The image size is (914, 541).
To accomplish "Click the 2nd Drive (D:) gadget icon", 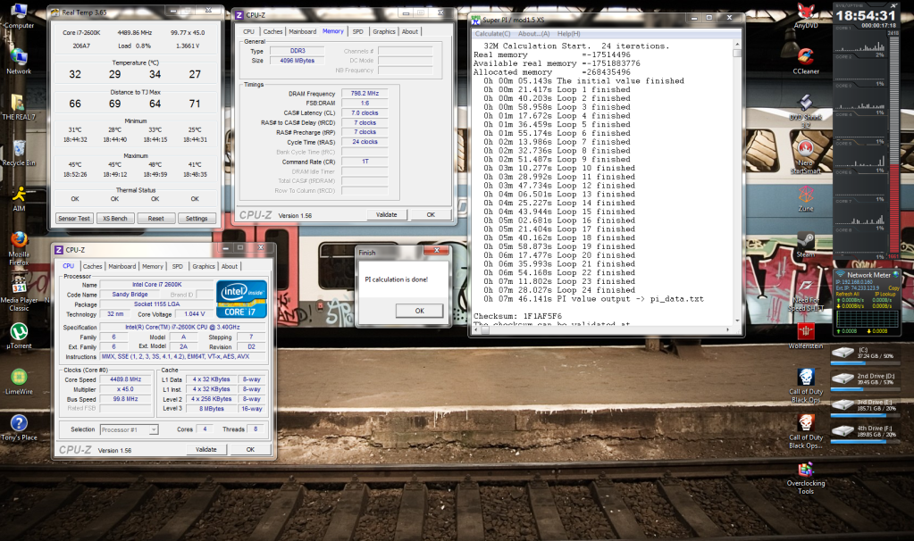I will point(843,379).
